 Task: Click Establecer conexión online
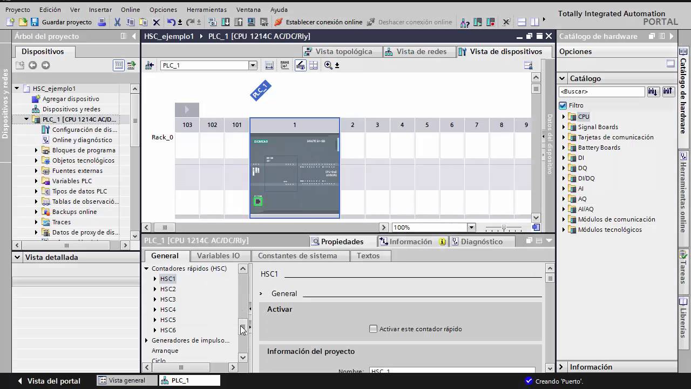click(319, 22)
